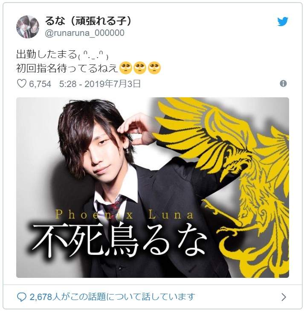The height and width of the screenshot is (312, 304).
Task: Click the tweet line 初回指名待ってるねえ
Action: coord(67,68)
